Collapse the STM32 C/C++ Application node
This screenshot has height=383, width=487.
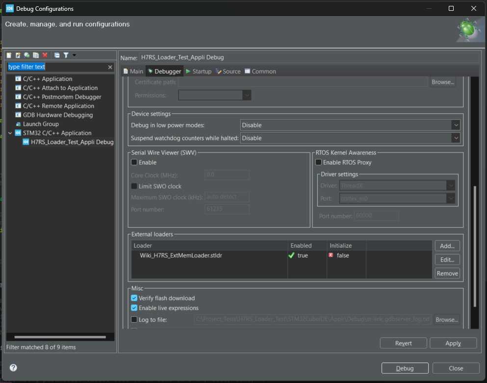coord(10,133)
